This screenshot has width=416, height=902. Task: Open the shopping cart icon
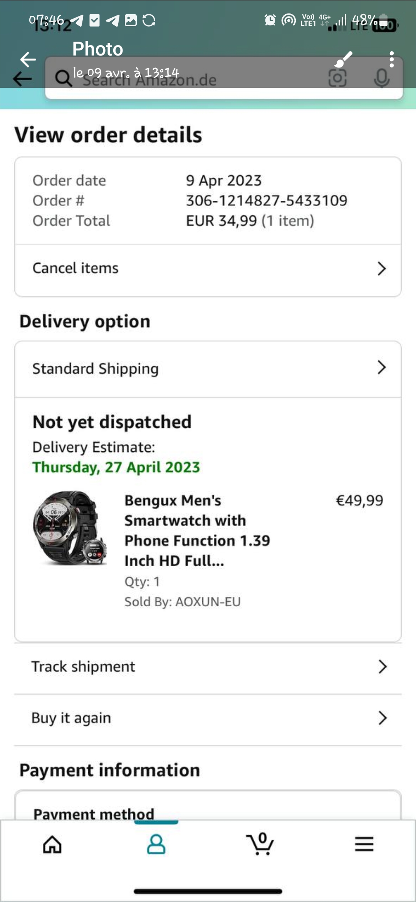click(260, 844)
